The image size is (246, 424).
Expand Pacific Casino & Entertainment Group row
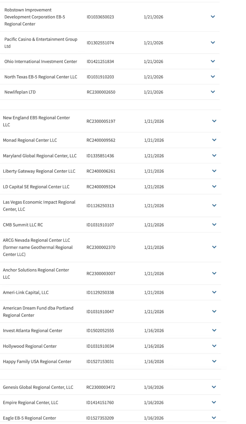click(213, 43)
